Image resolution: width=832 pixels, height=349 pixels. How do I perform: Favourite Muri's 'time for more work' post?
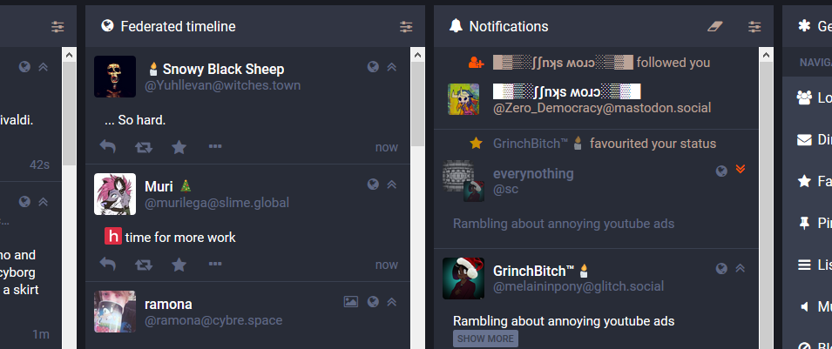pyautogui.click(x=179, y=264)
